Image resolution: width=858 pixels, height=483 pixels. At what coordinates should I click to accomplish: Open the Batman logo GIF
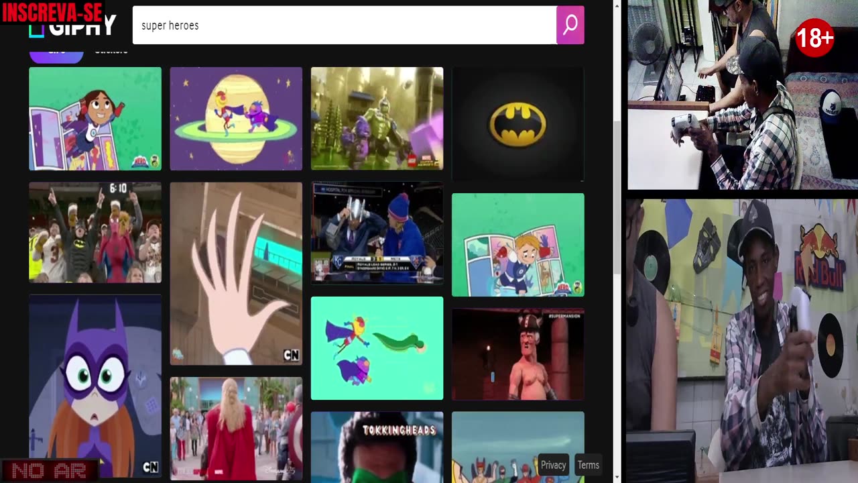(517, 124)
